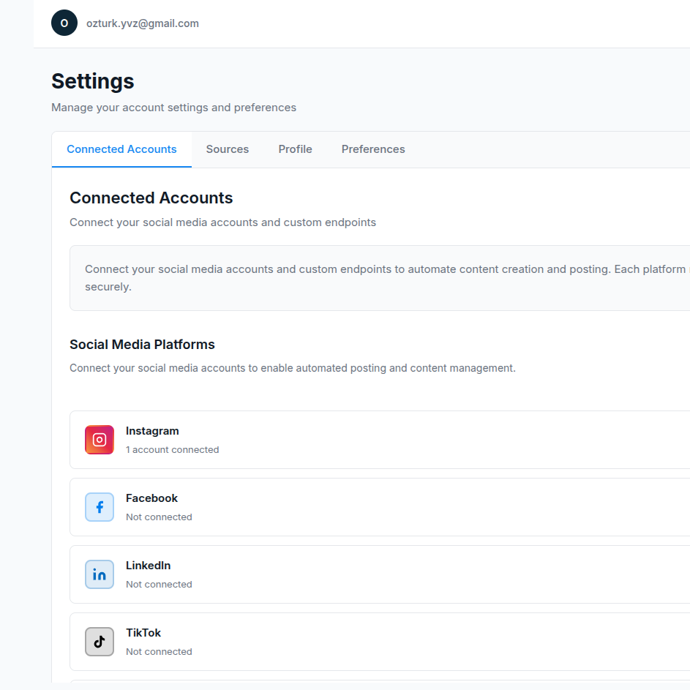Click the Social Media Platforms section heading
Screen dimensions: 690x690
tap(142, 345)
